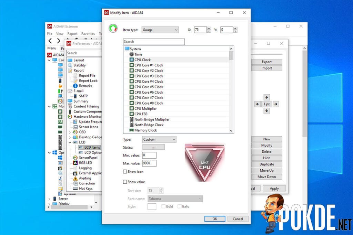Viewport: 353px width, 235px height.
Task: Click the sensor list vertical scrollbar thumb
Action: [231, 56]
